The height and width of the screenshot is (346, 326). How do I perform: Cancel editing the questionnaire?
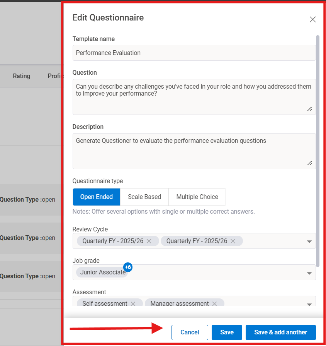click(x=190, y=332)
